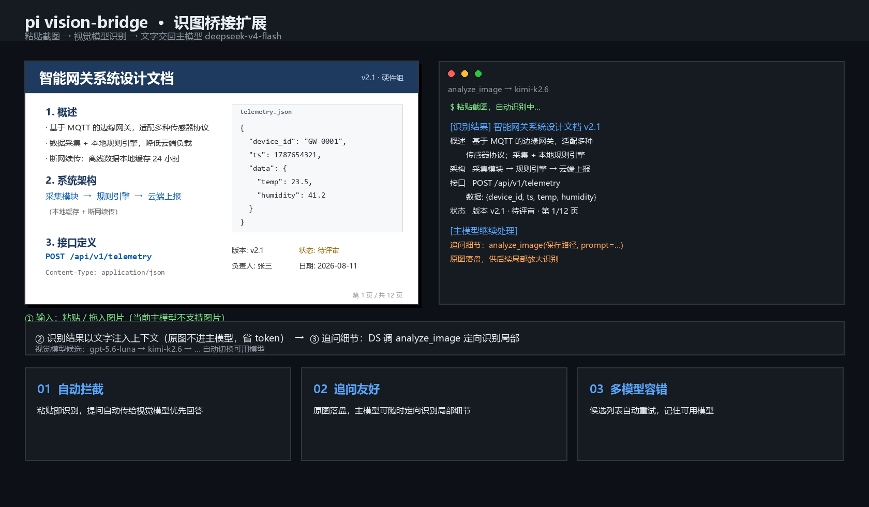Select the "1. 概述" section heading
This screenshot has width=869, height=507.
coord(61,112)
